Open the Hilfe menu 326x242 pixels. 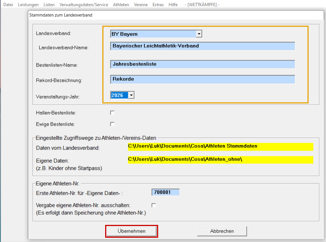point(173,5)
